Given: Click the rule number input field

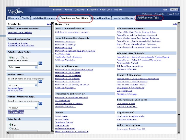Looking at the screenshot, I should point(23,64).
